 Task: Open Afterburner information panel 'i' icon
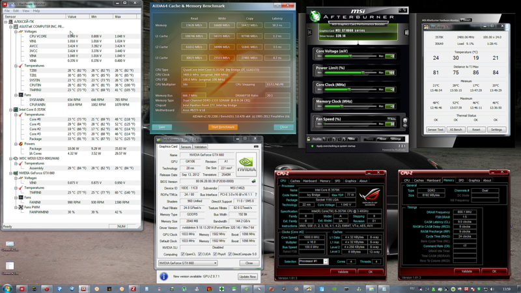coord(406,32)
